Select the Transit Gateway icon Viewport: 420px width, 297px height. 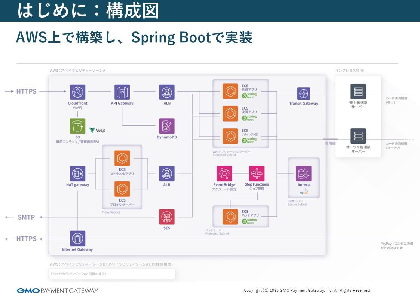click(303, 94)
